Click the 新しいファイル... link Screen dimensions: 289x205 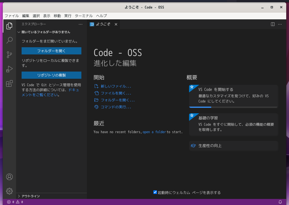click(116, 86)
